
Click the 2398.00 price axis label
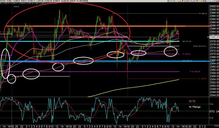click(214, 9)
